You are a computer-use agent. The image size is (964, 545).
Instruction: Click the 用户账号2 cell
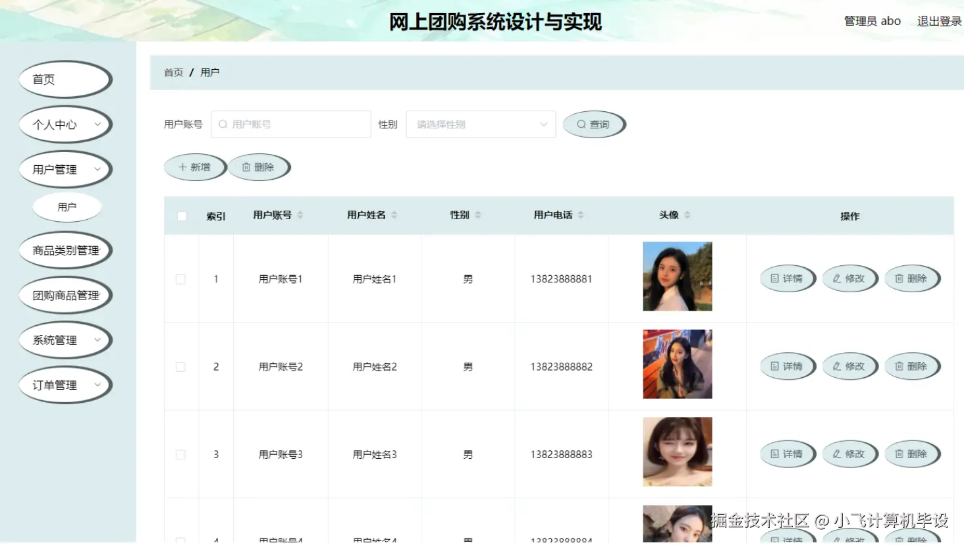[x=281, y=367]
